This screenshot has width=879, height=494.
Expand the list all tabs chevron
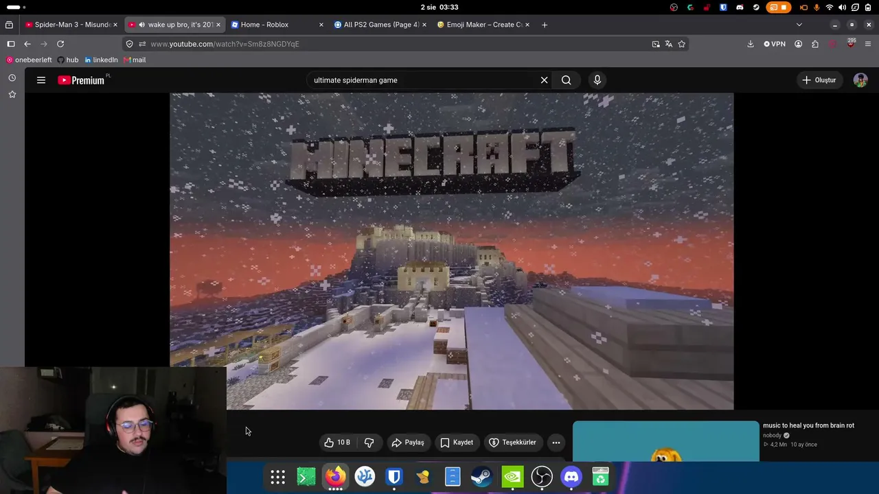click(x=799, y=25)
